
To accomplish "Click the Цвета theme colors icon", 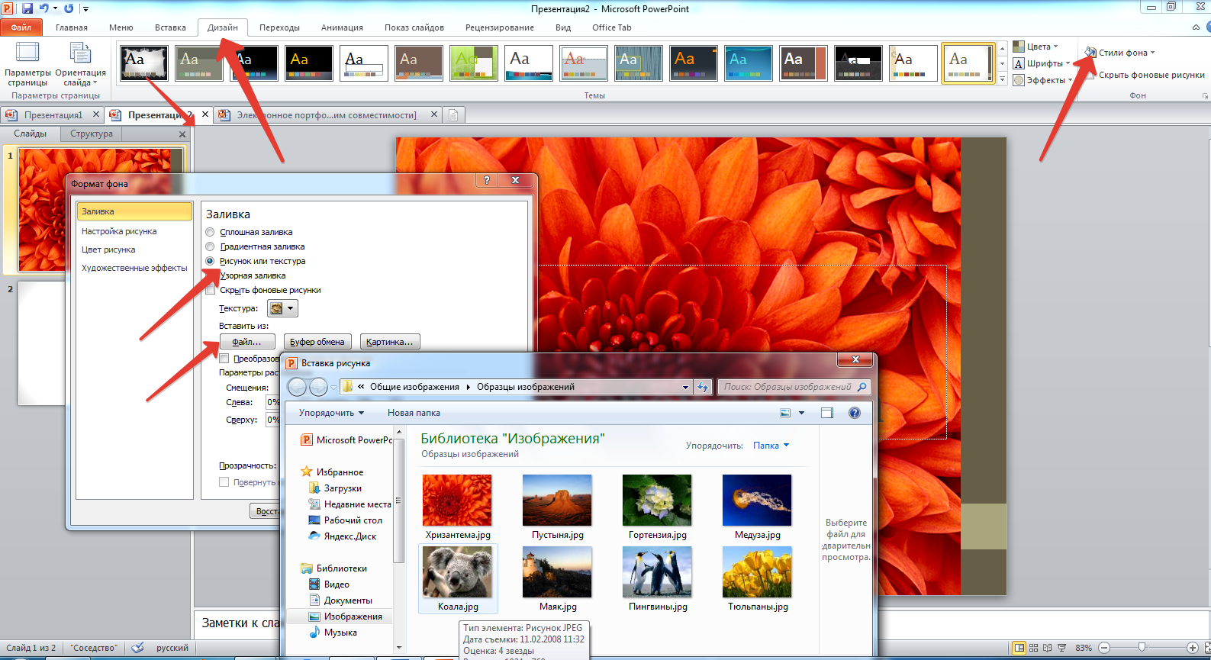I will coord(1019,47).
